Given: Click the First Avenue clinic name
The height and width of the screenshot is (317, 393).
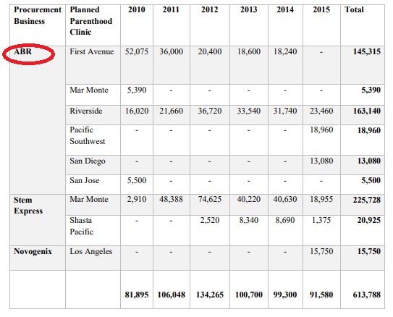Looking at the screenshot, I should (x=92, y=51).
